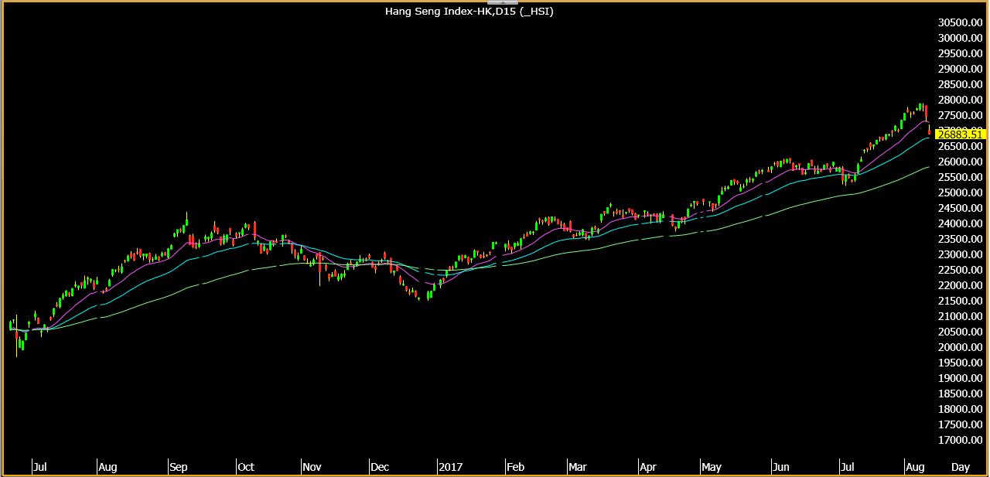Click the 26000.00 price axis label

click(x=959, y=162)
